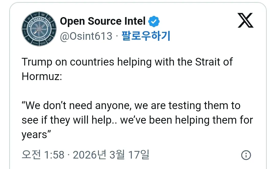Open the "Open Source Intel" display name
276x169 pixels.
coord(103,21)
